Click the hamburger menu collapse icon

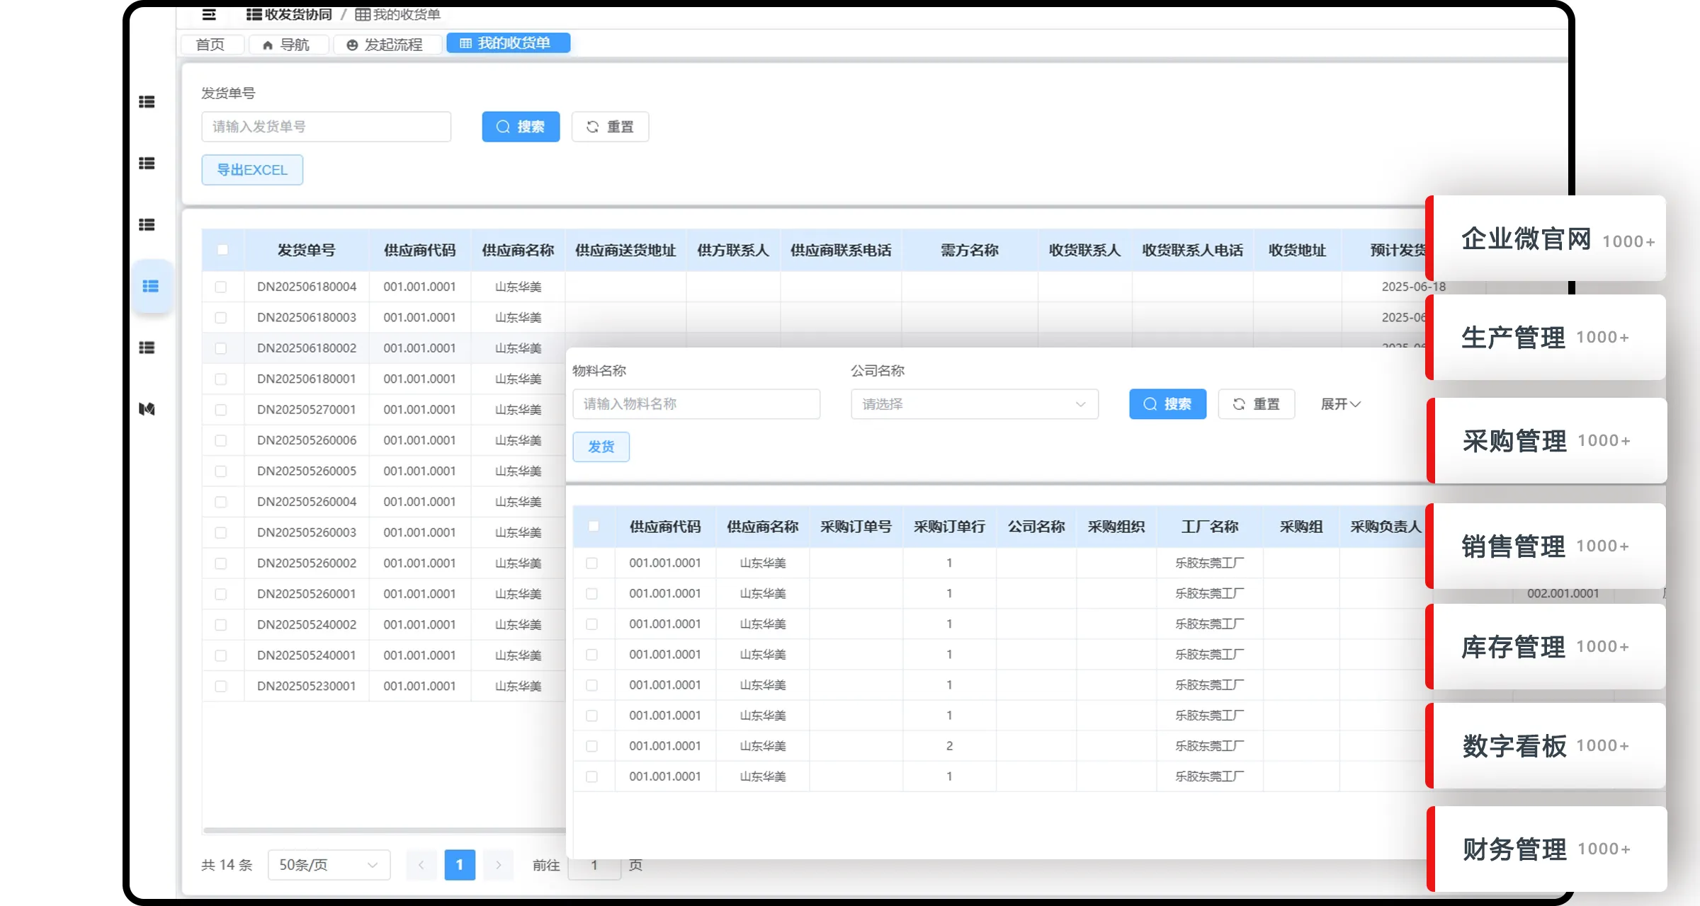(x=209, y=14)
